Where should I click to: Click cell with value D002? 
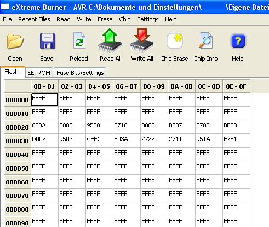click(44, 141)
